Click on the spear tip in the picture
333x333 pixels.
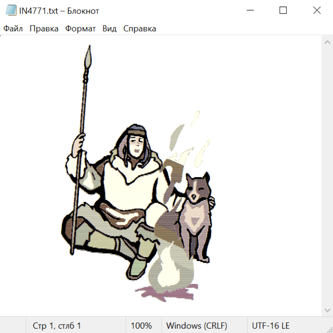pyautogui.click(x=88, y=57)
